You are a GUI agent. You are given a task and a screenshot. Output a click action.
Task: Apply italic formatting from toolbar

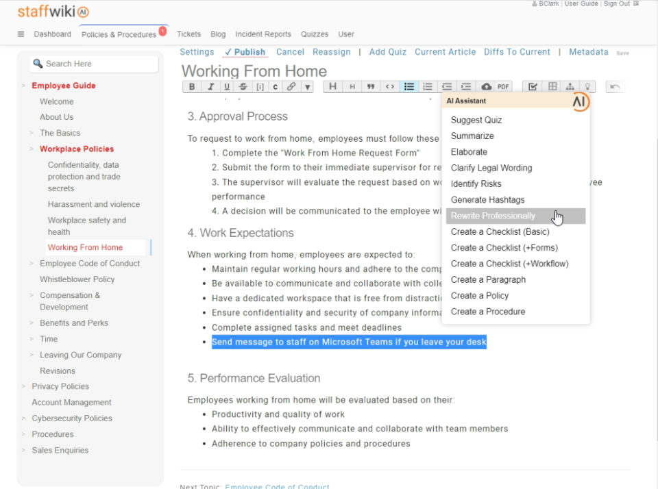point(209,87)
